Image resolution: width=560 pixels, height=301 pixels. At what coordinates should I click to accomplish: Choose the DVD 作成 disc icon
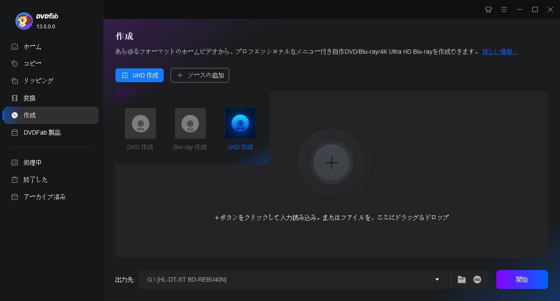[x=140, y=123]
